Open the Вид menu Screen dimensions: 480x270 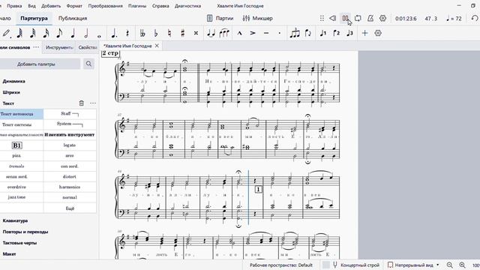31,6
